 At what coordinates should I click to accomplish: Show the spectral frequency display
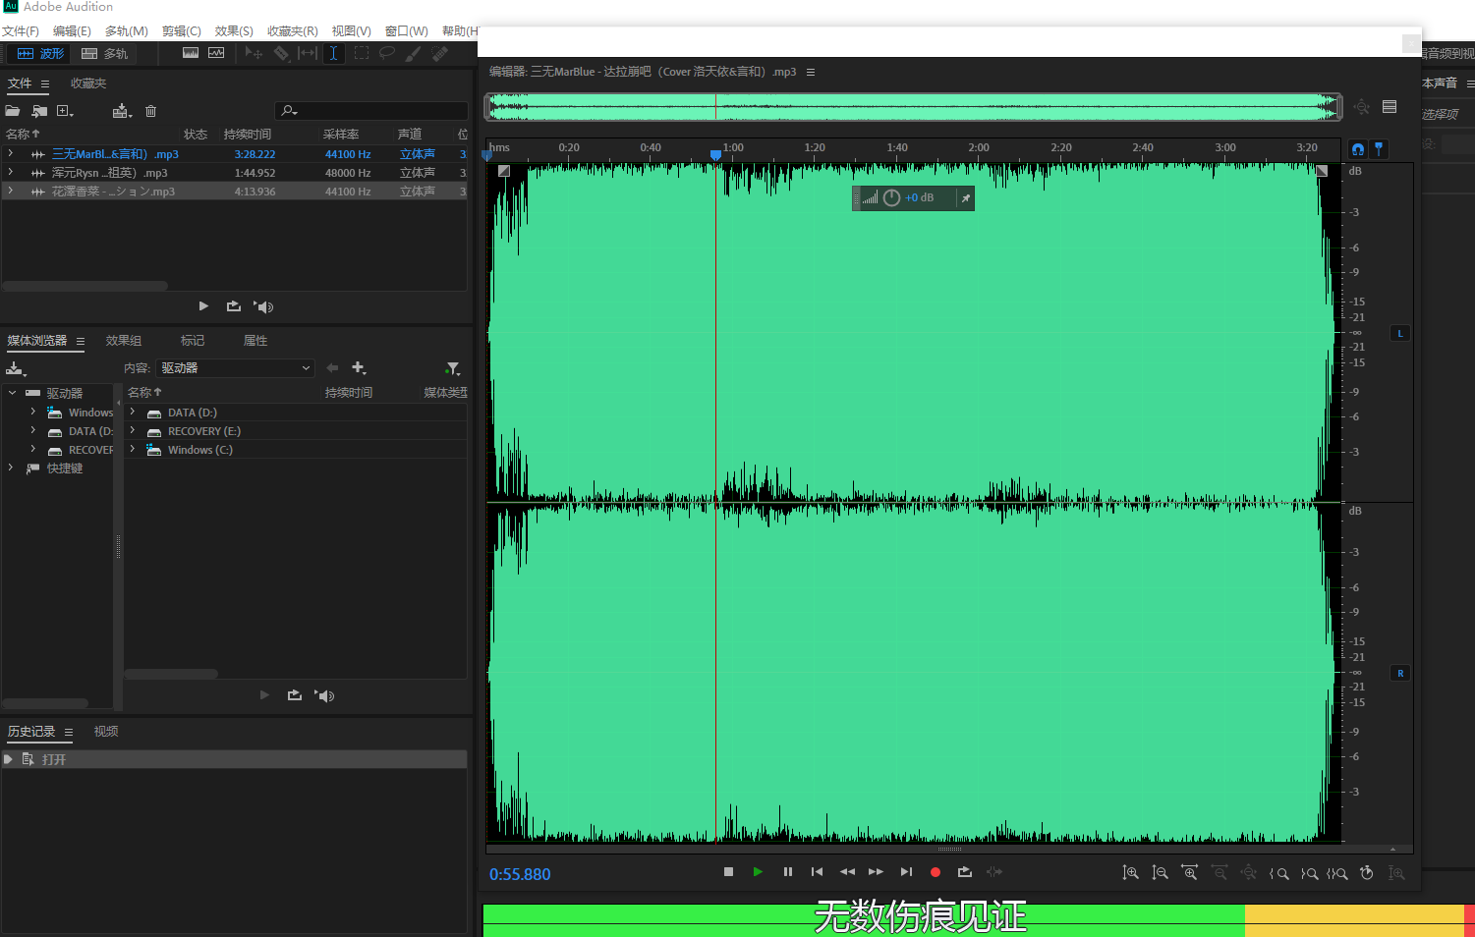(191, 53)
